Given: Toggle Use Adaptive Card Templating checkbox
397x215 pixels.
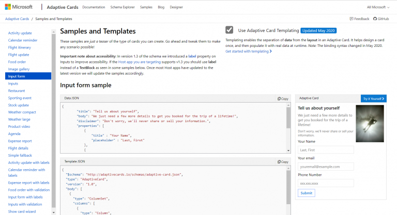Looking at the screenshot, I should click(230, 30).
